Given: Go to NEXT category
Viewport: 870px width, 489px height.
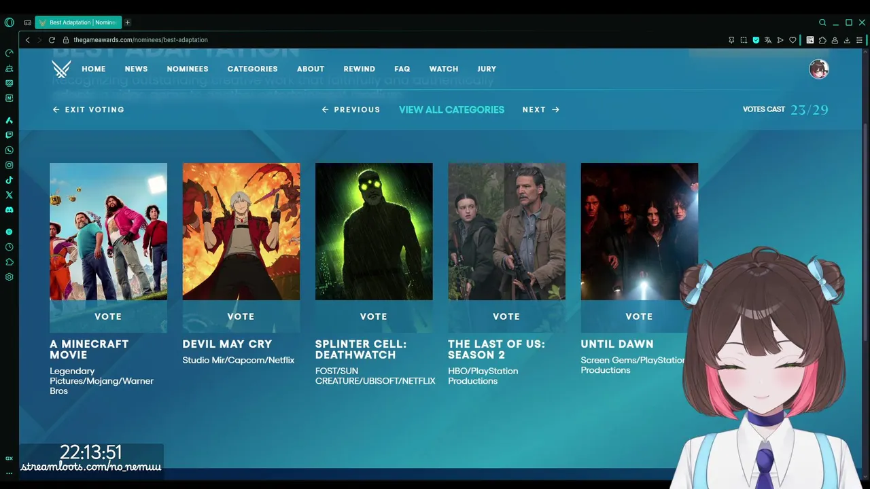Looking at the screenshot, I should [541, 109].
